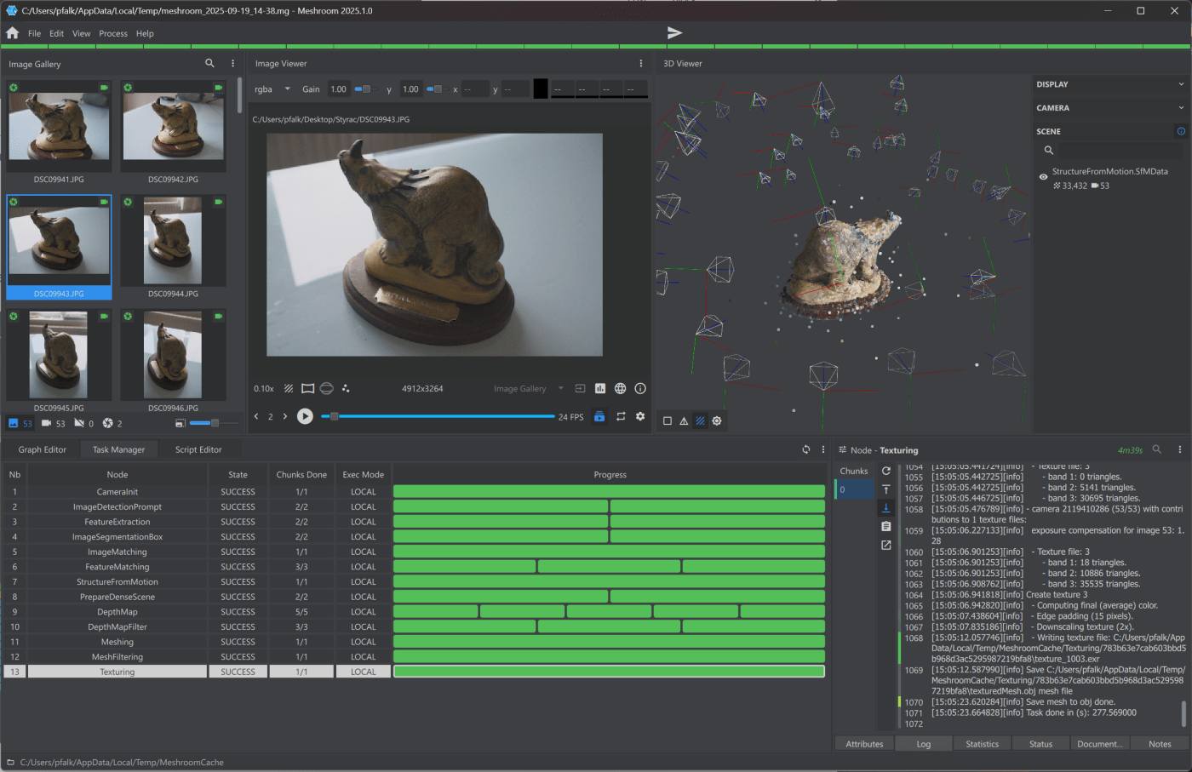This screenshot has height=772, width=1192.
Task: Open Image Gallery search
Action: coord(209,64)
